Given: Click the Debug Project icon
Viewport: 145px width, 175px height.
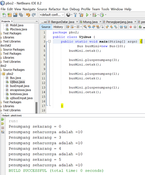Looking at the screenshot, I should (94, 15).
